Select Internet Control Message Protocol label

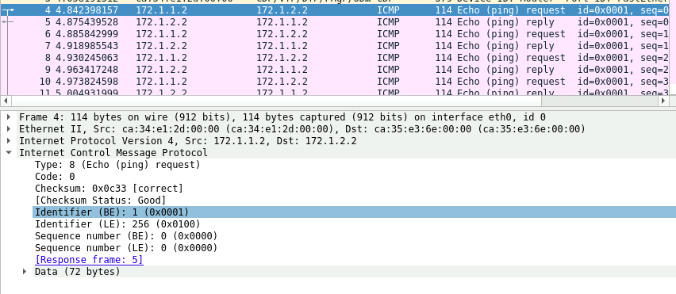113,152
